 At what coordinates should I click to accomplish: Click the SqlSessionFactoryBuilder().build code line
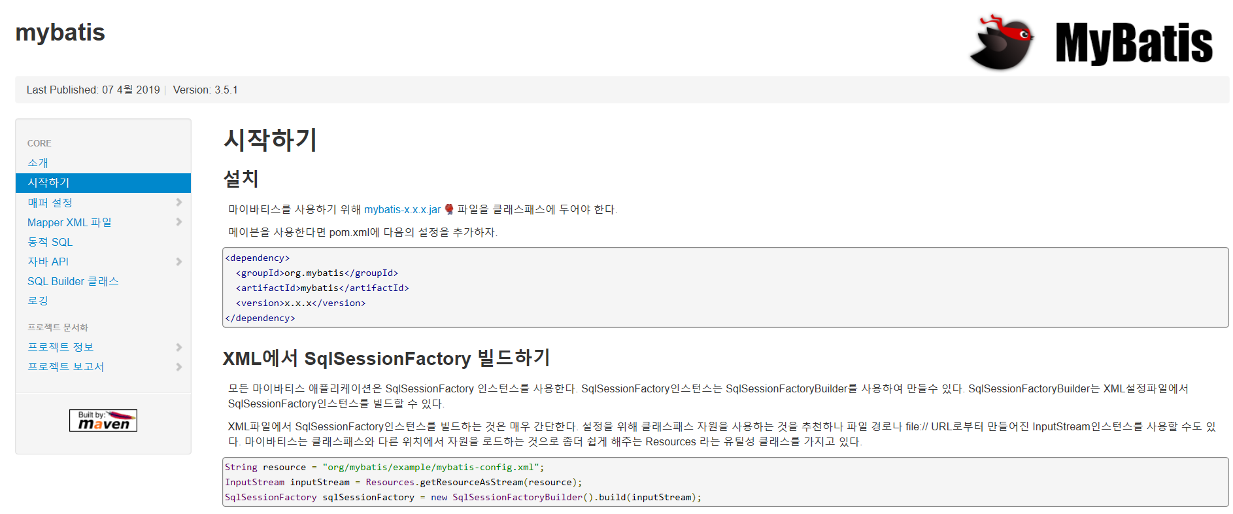pyautogui.click(x=463, y=497)
